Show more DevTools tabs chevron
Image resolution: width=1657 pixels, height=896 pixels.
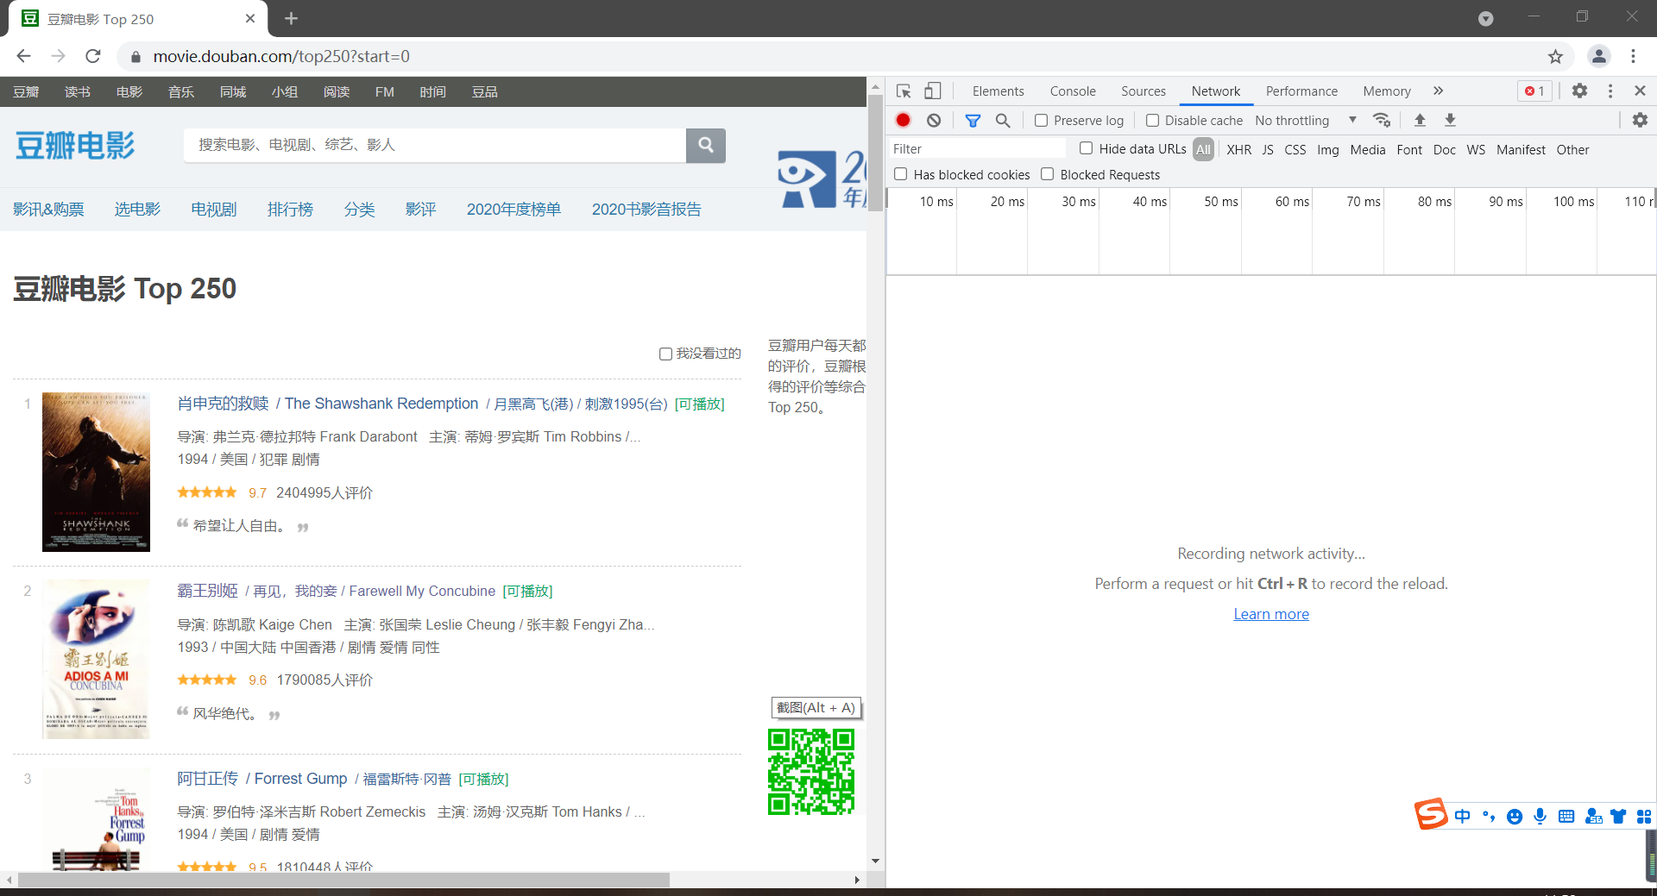pyautogui.click(x=1438, y=91)
